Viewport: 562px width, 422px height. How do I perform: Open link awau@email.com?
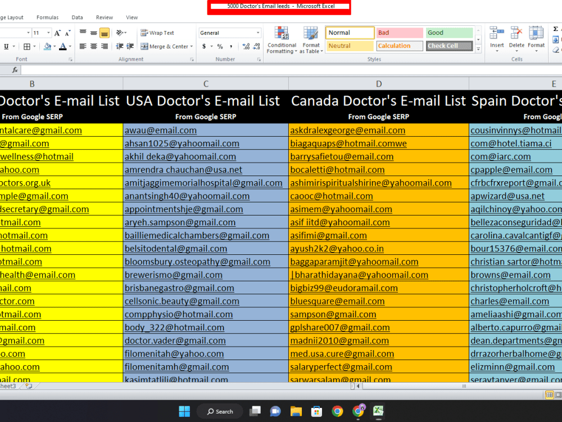tap(161, 131)
